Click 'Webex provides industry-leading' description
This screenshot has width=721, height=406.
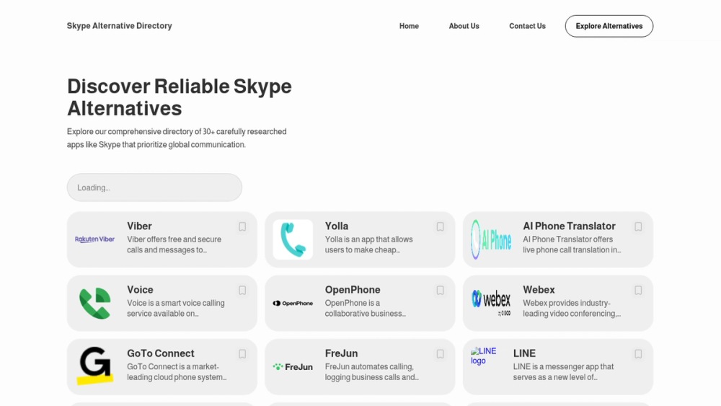coord(572,308)
